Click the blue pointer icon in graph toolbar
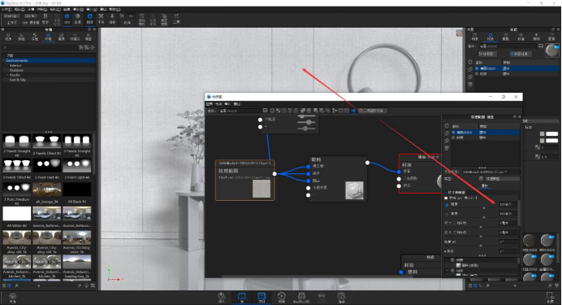Screen dimensions: 562x305 (353, 111)
